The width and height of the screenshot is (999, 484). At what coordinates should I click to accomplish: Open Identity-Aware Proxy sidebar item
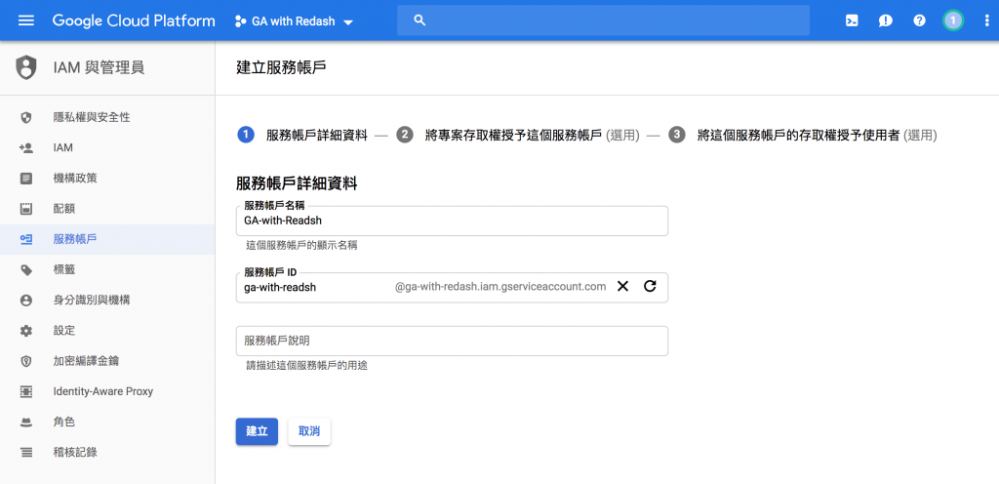107,391
